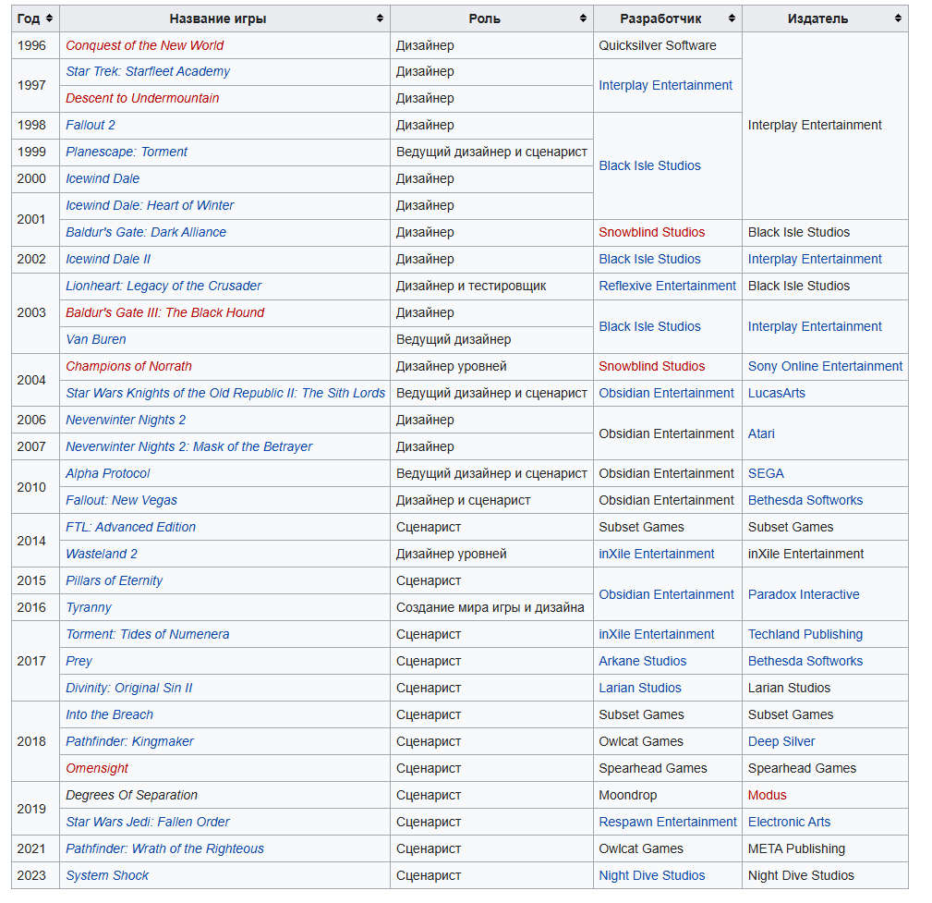Open Electronic Arts publisher link
The width and height of the screenshot is (932, 903).
(x=789, y=821)
